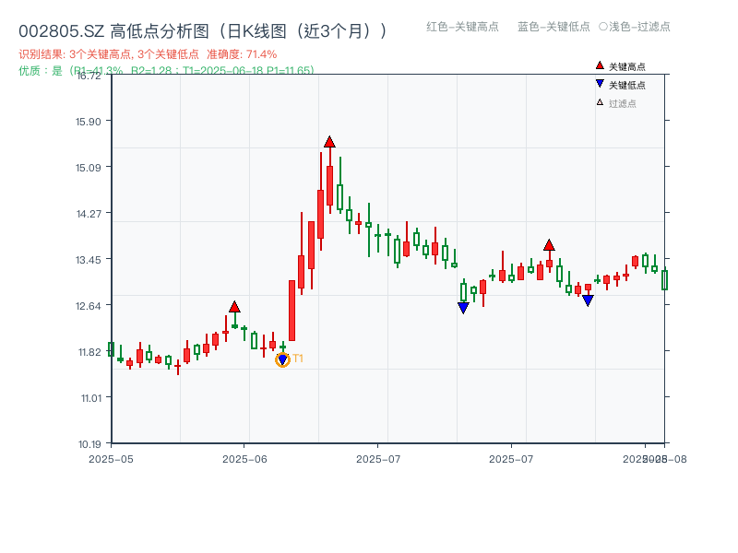Click the 15.90 y-axis label

pyautogui.click(x=89, y=121)
